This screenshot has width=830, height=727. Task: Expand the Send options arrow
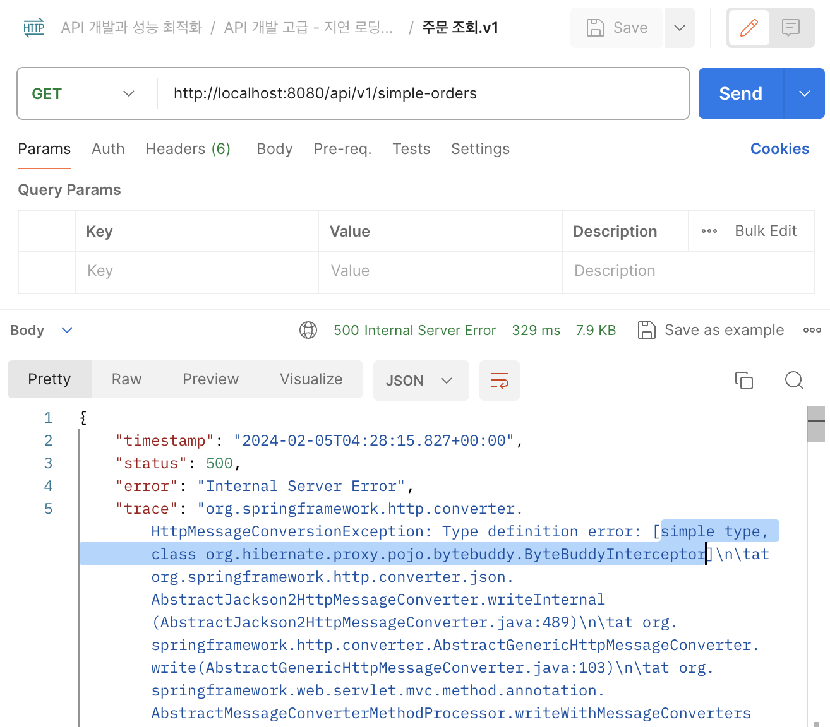[x=805, y=93]
